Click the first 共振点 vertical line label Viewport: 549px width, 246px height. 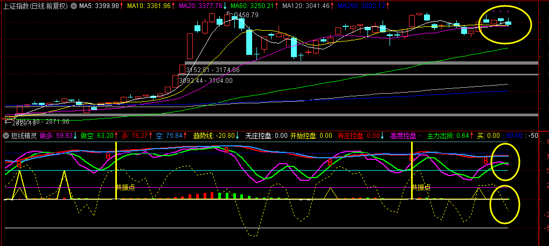coord(126,187)
